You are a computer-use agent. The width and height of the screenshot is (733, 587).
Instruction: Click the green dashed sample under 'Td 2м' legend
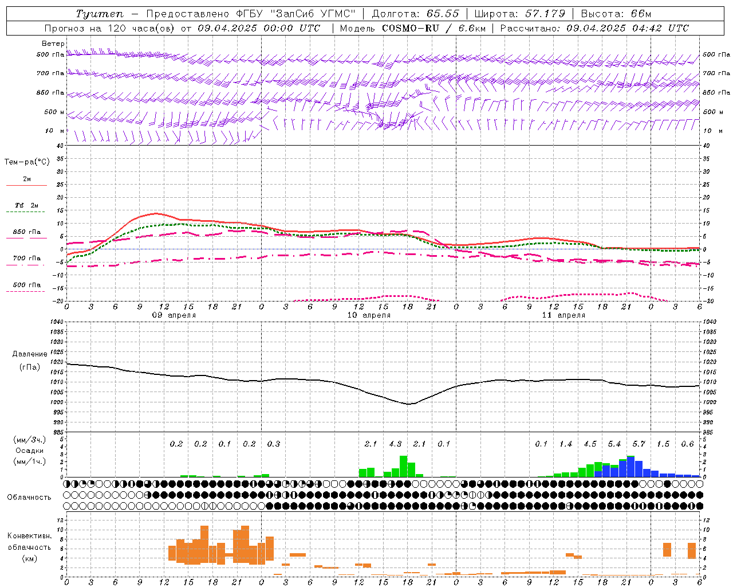[25, 212]
